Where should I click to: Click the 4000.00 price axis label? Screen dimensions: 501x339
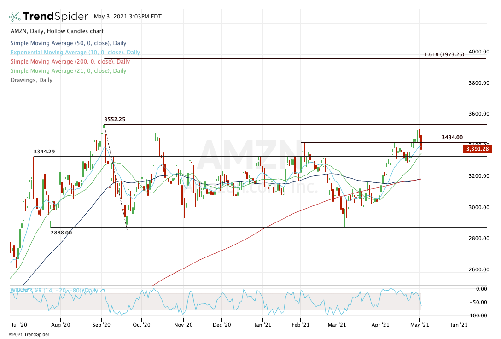pyautogui.click(x=478, y=52)
